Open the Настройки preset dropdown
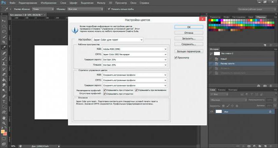 [118, 40]
